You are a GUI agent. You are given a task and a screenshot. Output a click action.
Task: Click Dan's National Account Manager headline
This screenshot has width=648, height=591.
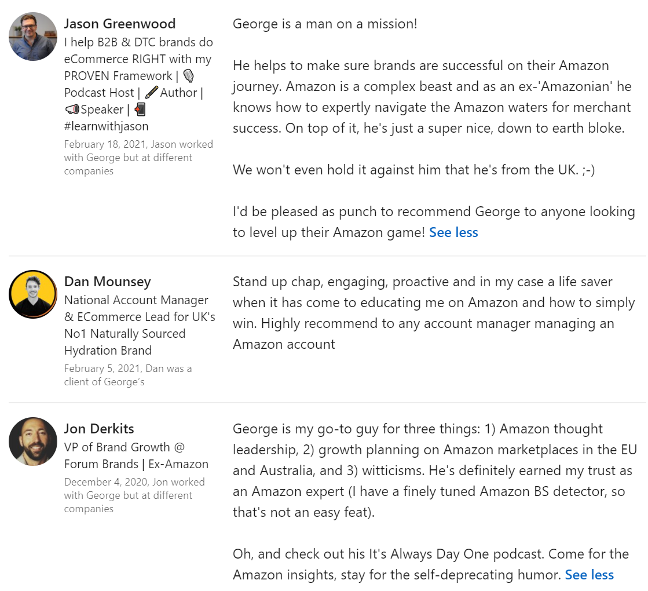(x=139, y=325)
